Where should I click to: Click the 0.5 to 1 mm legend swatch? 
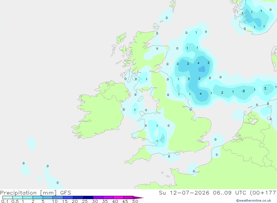[x=18, y=197]
